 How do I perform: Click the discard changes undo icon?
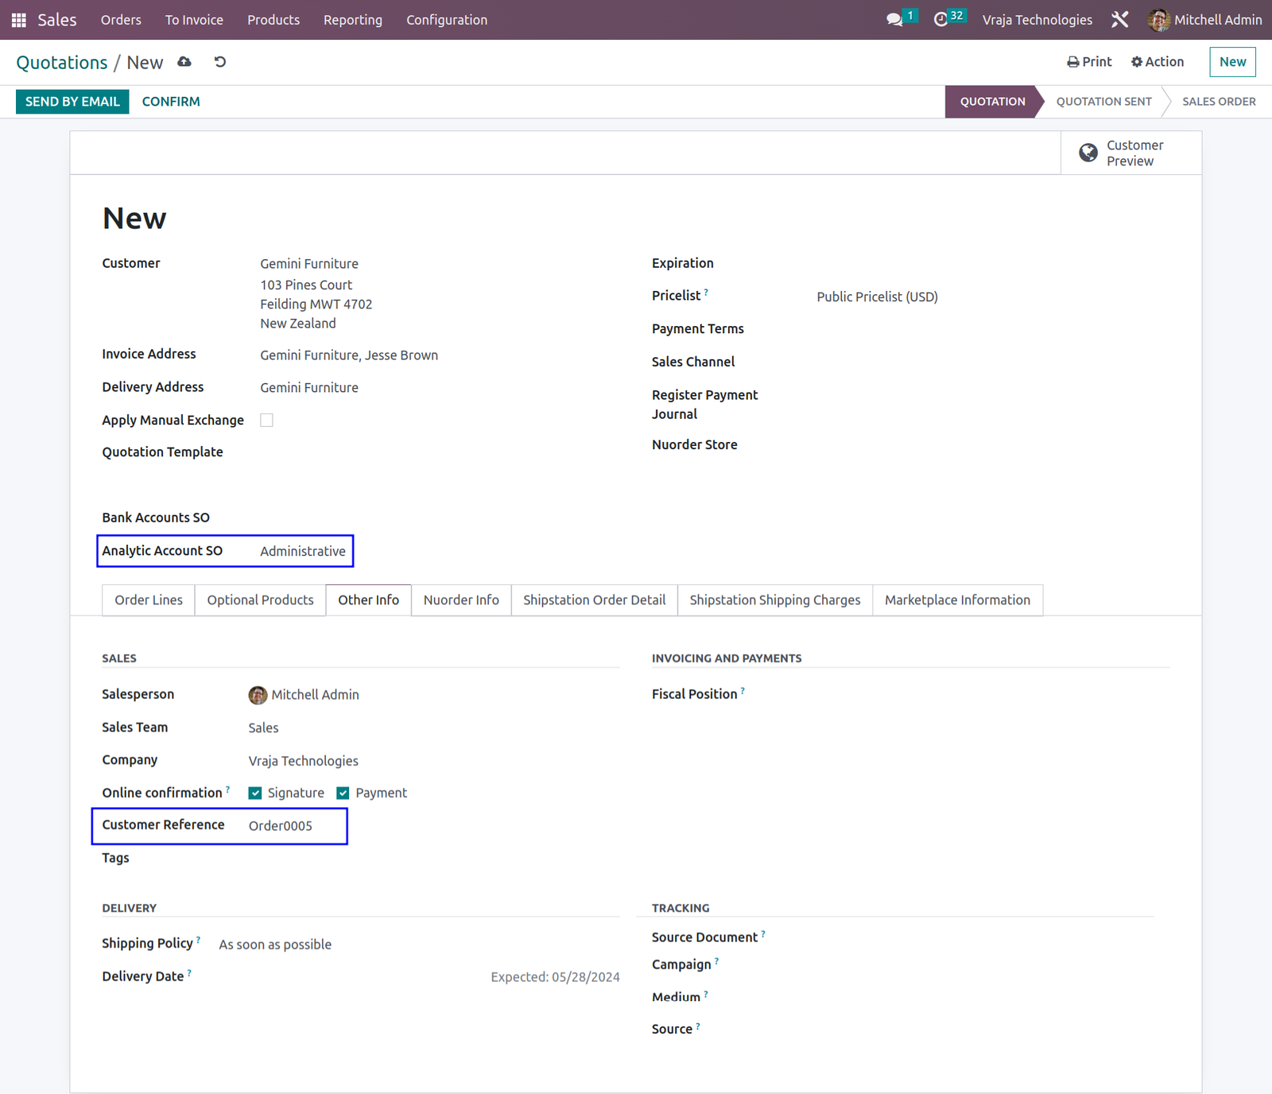(220, 62)
